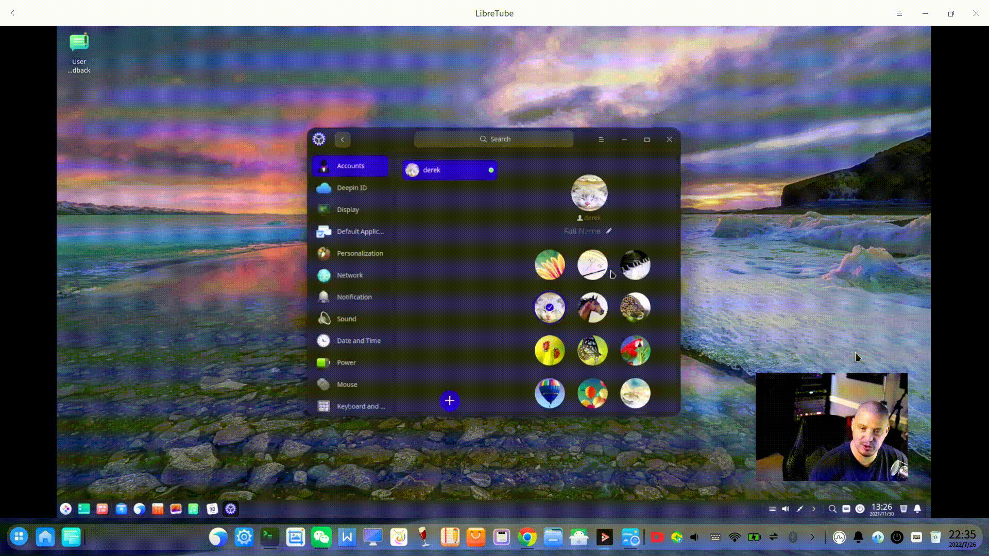Viewport: 989px width, 556px height.
Task: Open the Sound settings page
Action: point(346,319)
